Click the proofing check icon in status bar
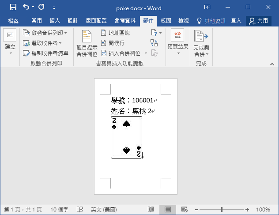Screen dimensions: 279x215 click(80, 210)
